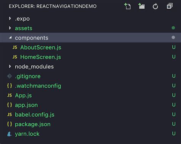Select the .watchmanconfig file
Image resolution: width=181 pixels, height=144 pixels.
38,86
